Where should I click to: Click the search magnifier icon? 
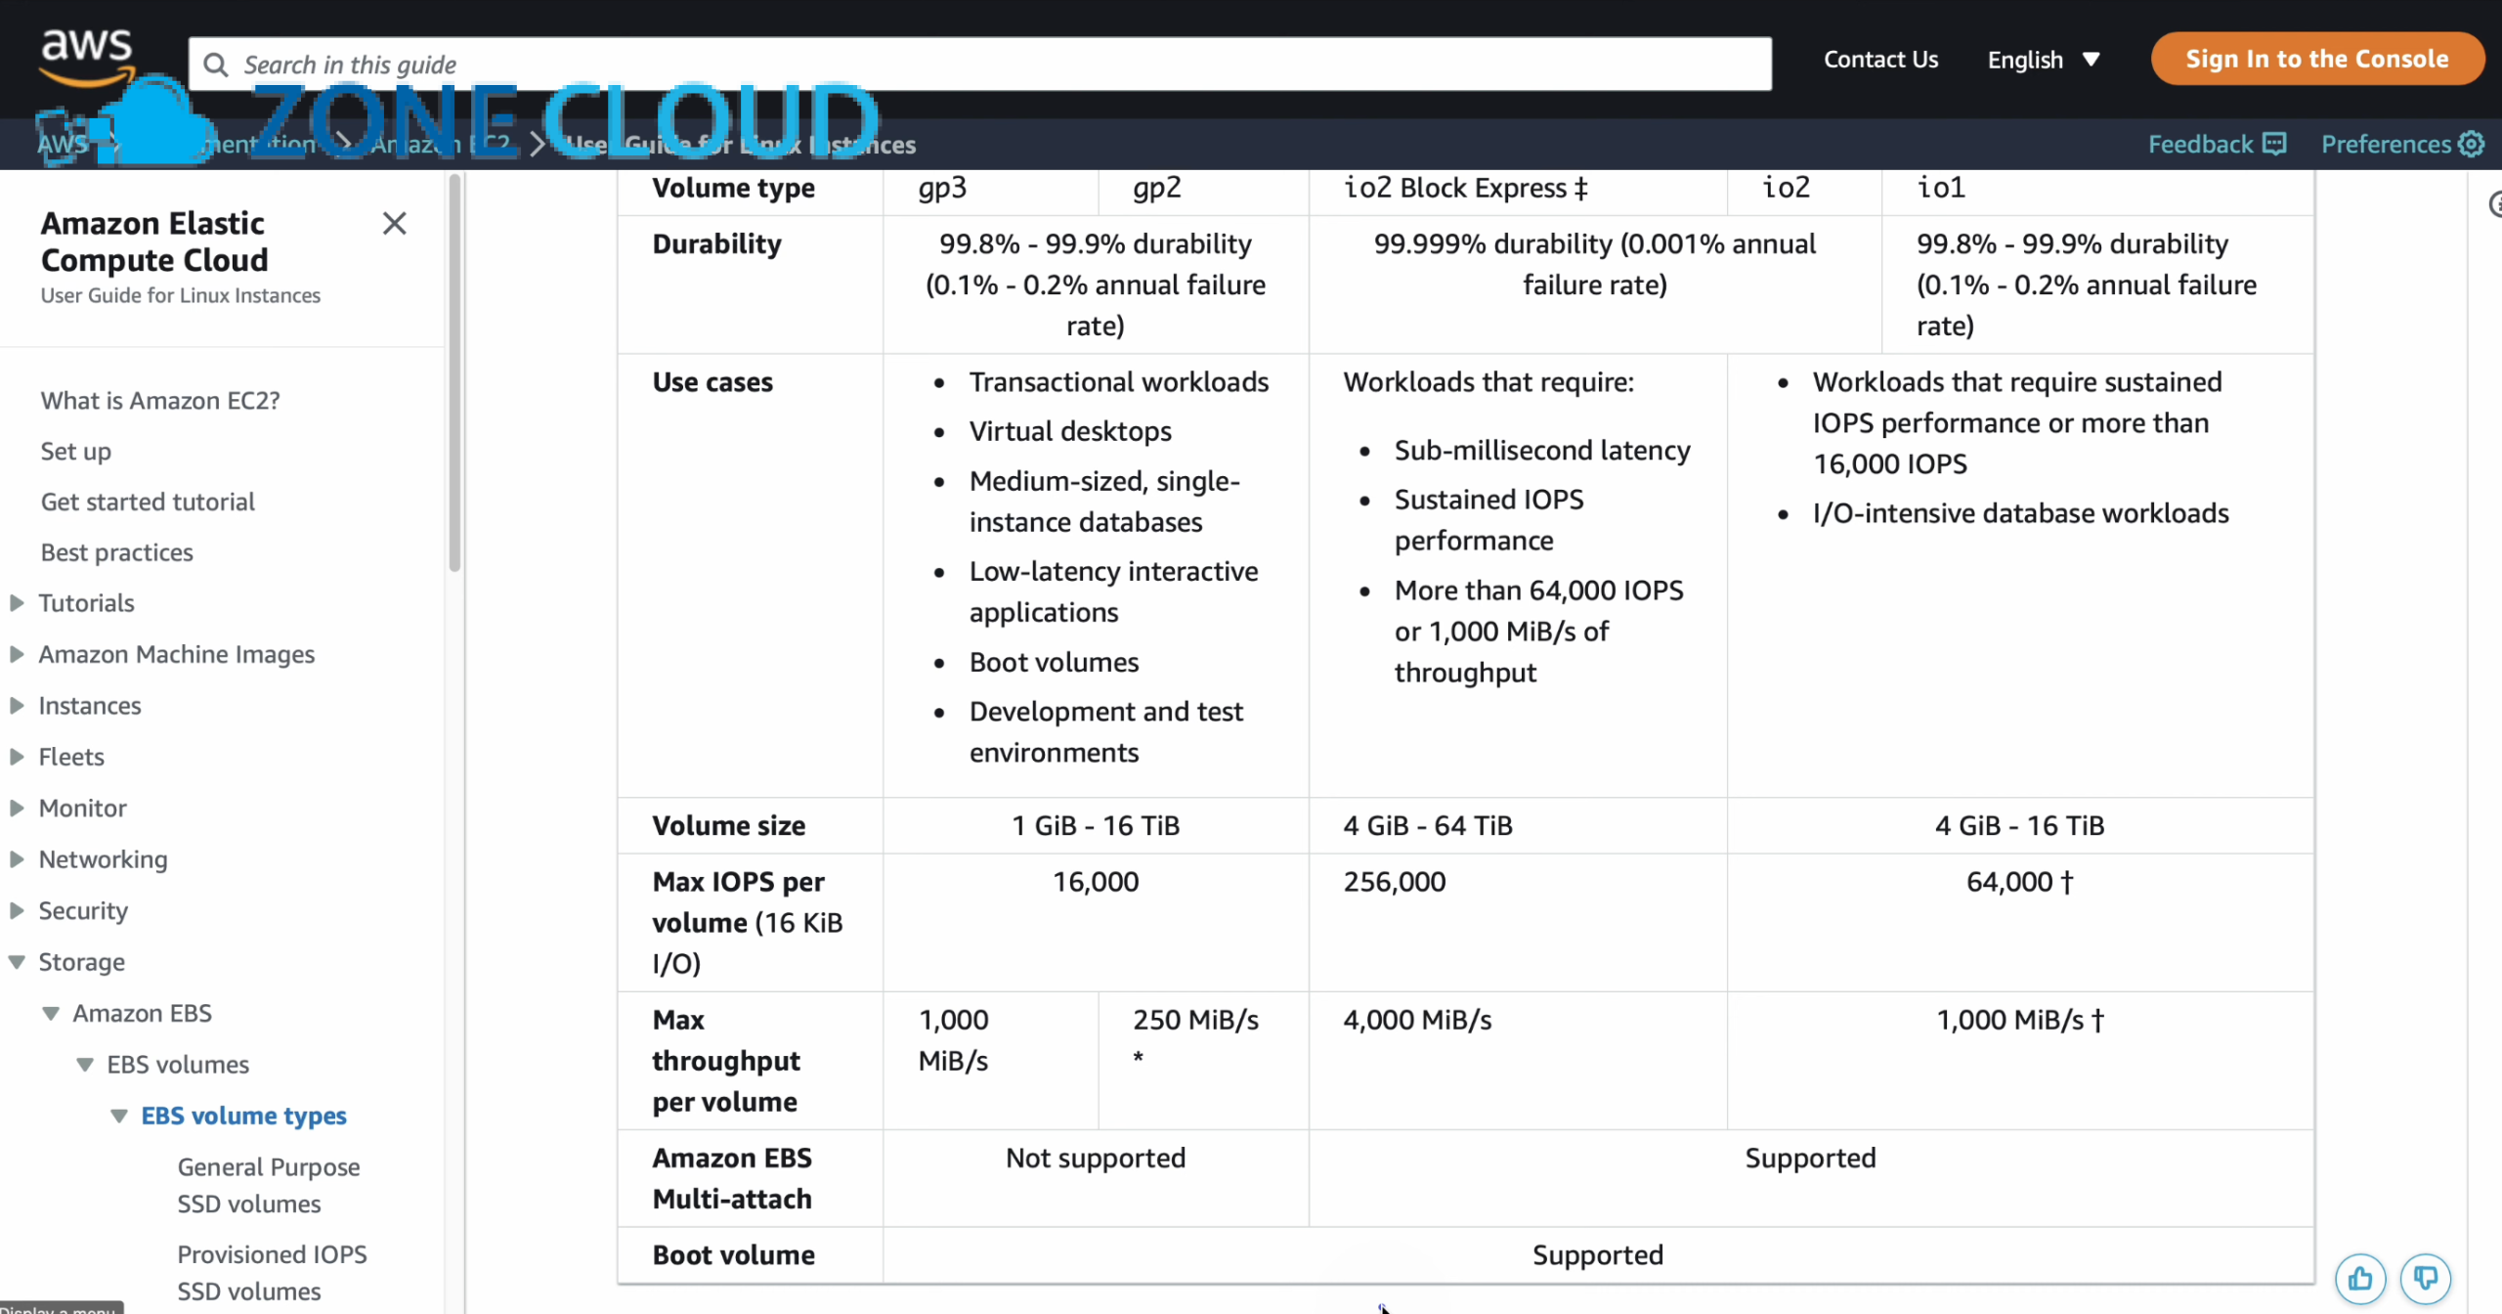tap(215, 65)
